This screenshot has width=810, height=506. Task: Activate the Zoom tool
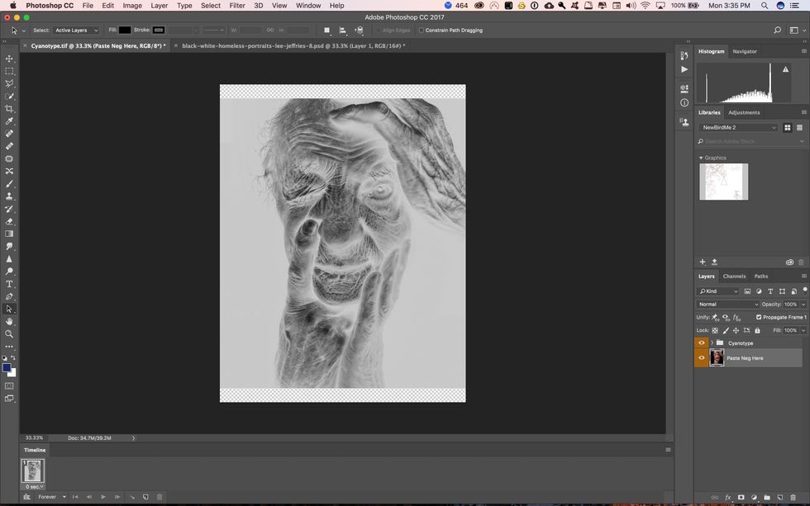[9, 333]
